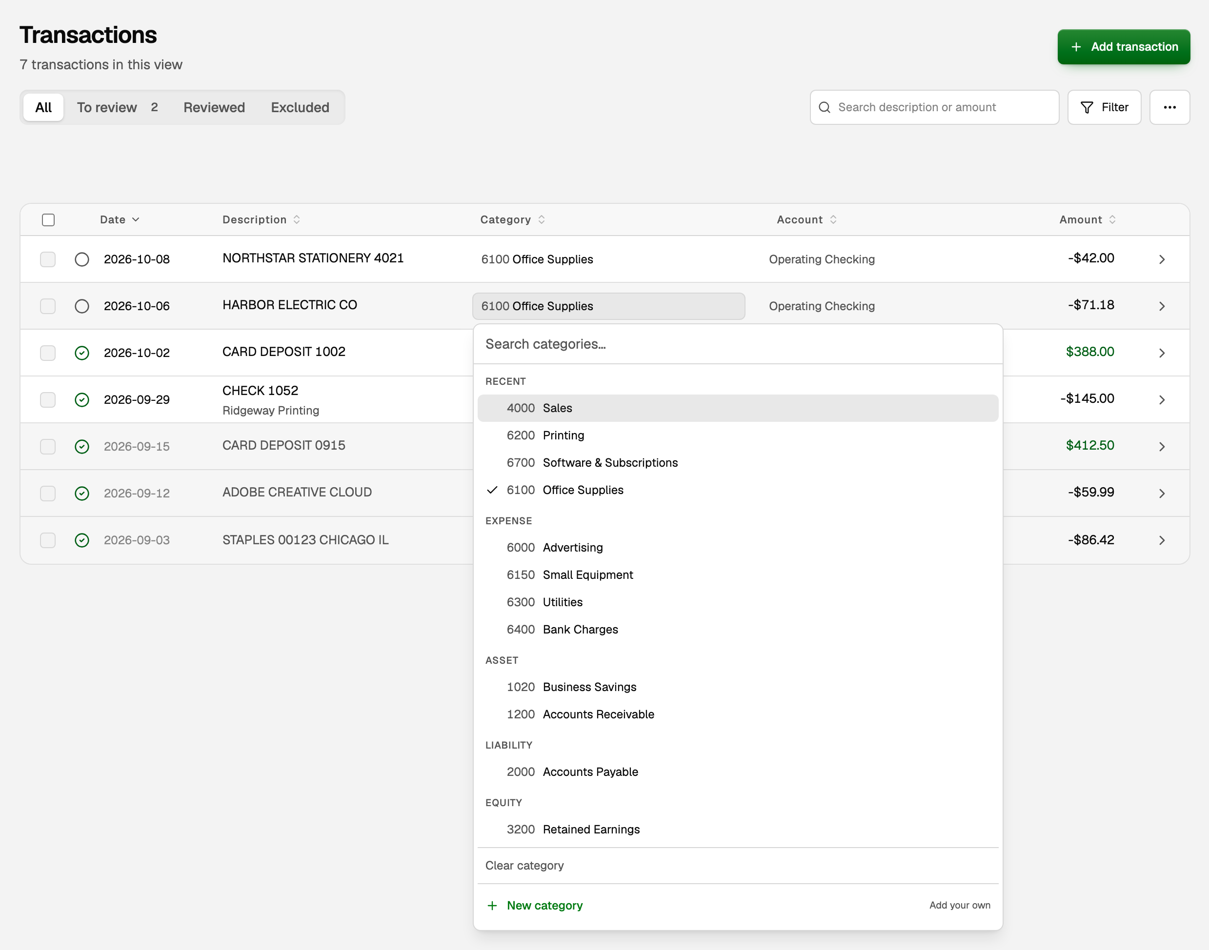This screenshot has height=950, width=1209.
Task: Sort by the Account column
Action: 807,220
